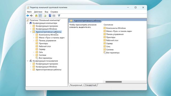171x96 pixels.
Task: Toggle the console tree pane icon
Action: 40,16
